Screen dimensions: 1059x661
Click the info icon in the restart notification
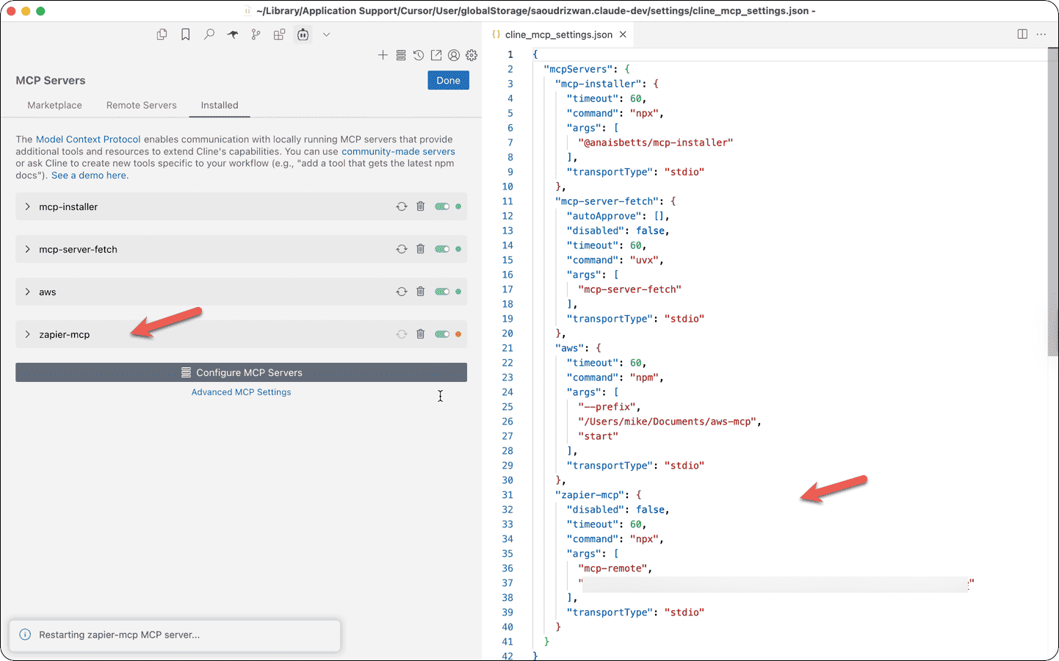(25, 635)
